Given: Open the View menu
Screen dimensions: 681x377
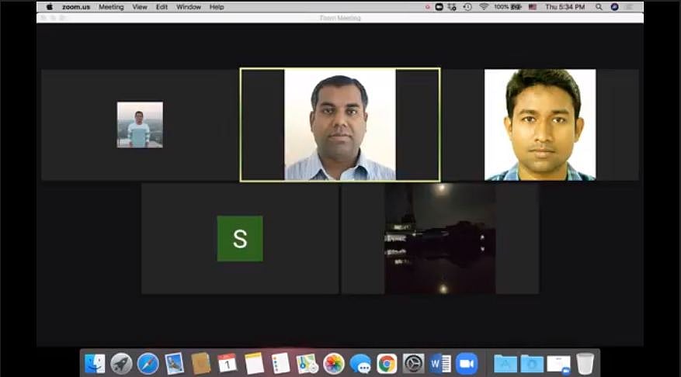Looking at the screenshot, I should tap(140, 7).
